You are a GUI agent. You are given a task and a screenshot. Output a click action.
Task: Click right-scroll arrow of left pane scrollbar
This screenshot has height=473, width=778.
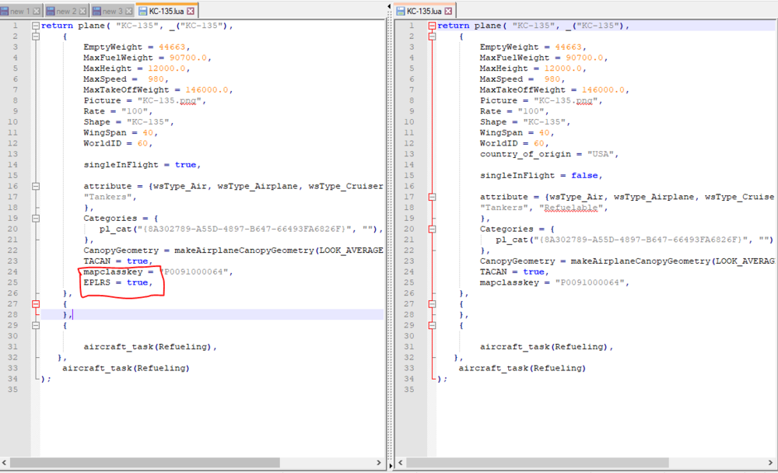379,463
